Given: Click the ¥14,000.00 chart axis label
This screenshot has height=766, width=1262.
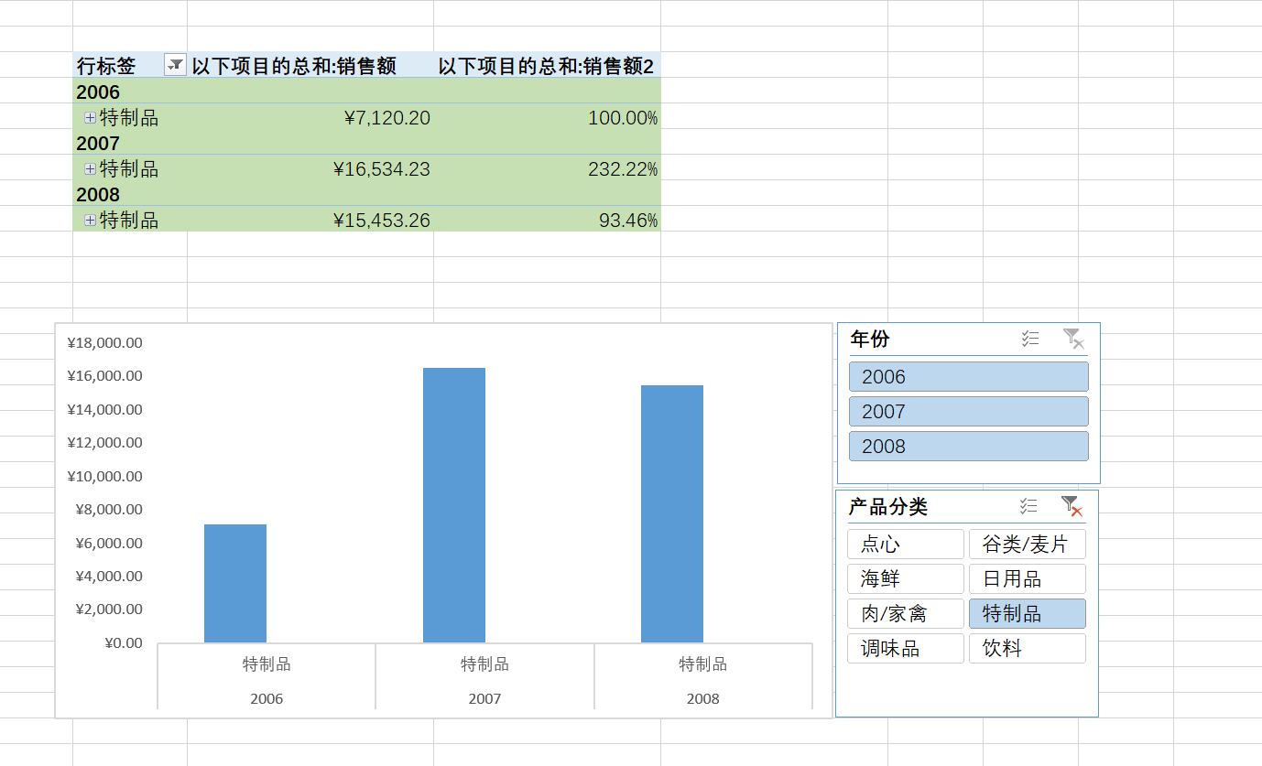Looking at the screenshot, I should pos(105,409).
